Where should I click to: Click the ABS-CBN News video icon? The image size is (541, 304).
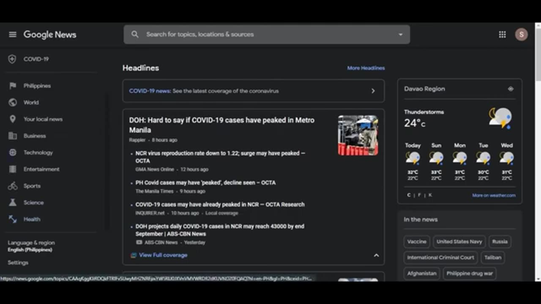(139, 242)
